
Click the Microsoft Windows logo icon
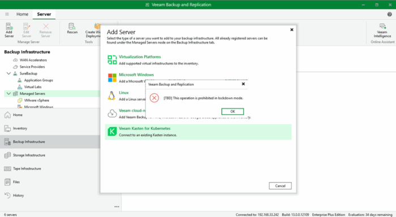pos(112,78)
